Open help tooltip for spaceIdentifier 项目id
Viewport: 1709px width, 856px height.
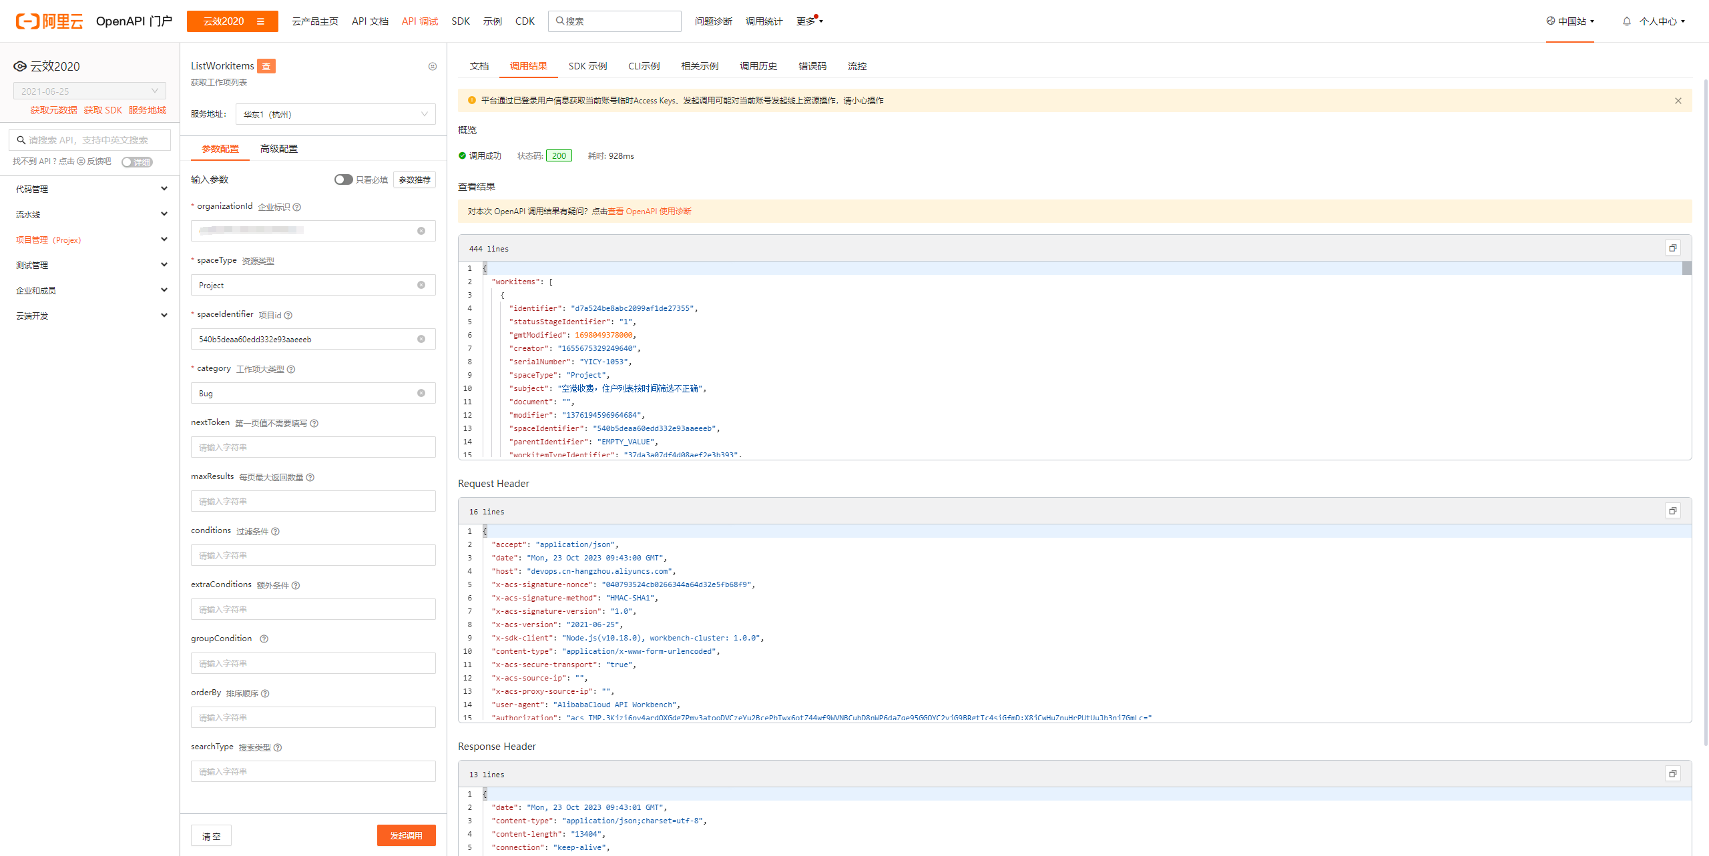click(288, 315)
